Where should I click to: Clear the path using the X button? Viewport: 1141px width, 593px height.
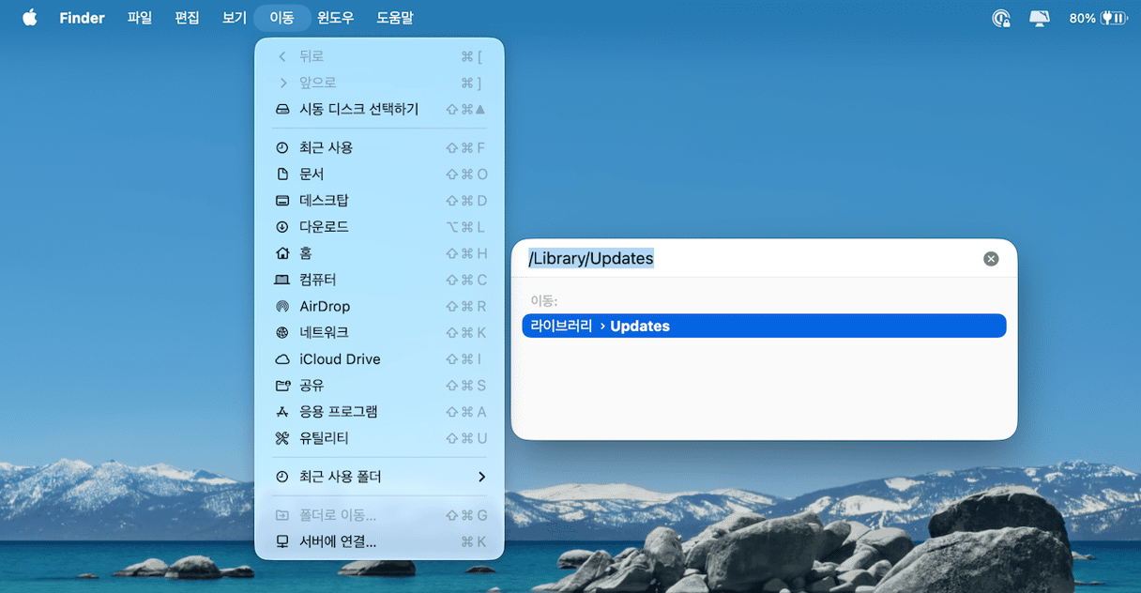pos(991,258)
